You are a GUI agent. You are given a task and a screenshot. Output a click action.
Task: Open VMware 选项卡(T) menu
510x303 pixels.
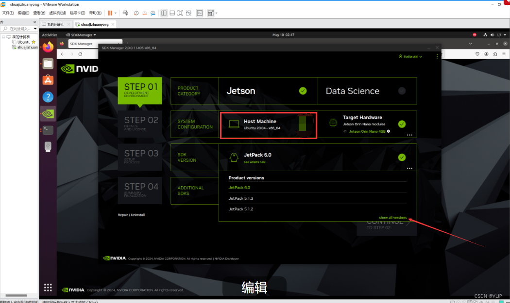77,13
